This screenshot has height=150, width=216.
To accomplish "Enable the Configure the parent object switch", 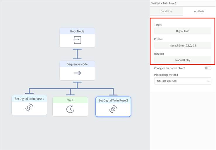I will (x=208, y=68).
